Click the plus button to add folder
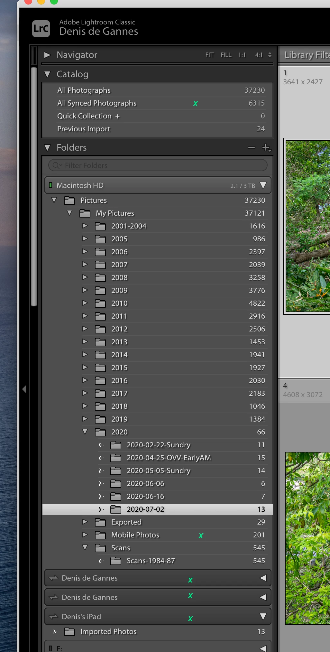The height and width of the screenshot is (652, 330). pos(267,148)
